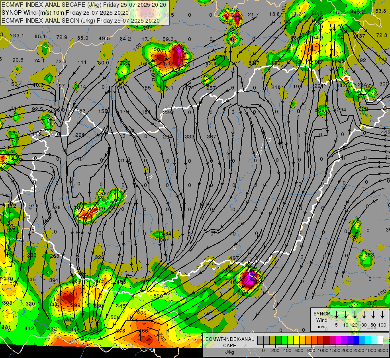
Task: Select the deep blue legend swatch
Action: tap(356, 340)
